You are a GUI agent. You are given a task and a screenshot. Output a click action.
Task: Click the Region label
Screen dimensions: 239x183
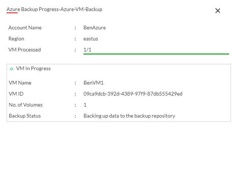[16, 39]
